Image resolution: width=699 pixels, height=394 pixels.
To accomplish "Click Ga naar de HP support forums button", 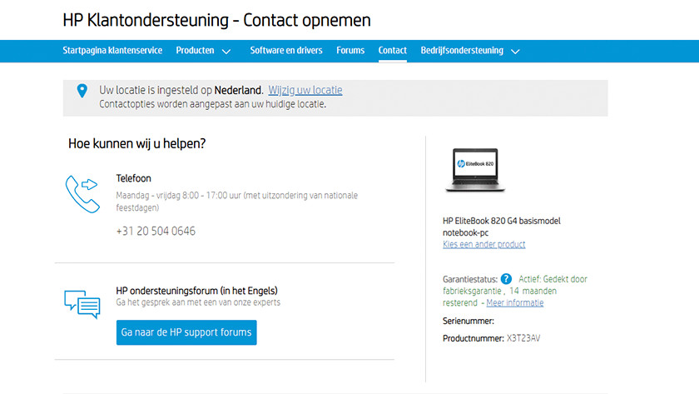I will 186,332.
